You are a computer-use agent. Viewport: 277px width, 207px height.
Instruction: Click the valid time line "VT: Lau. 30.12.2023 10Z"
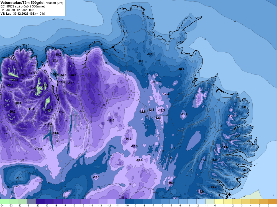point(17,14)
